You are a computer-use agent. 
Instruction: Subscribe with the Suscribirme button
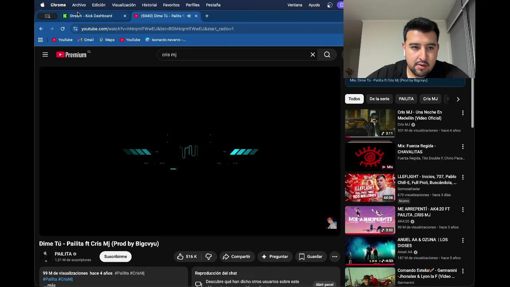(x=116, y=257)
